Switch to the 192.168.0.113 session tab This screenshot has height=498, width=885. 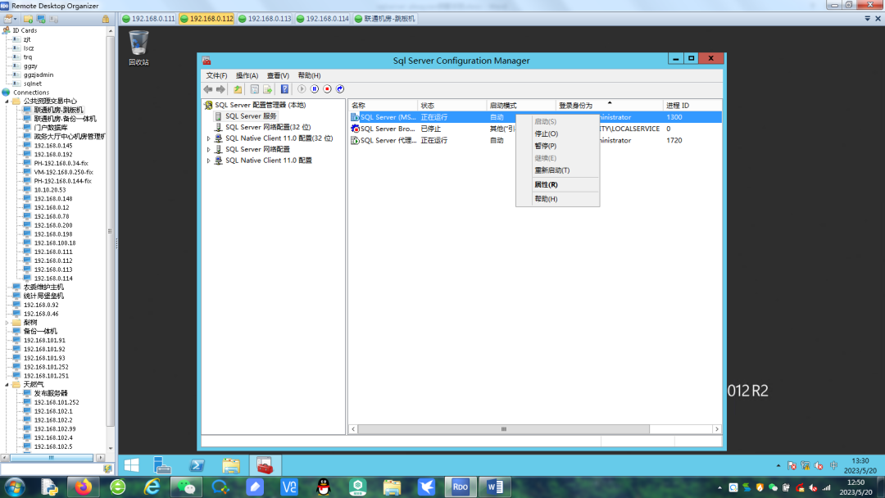coord(265,19)
